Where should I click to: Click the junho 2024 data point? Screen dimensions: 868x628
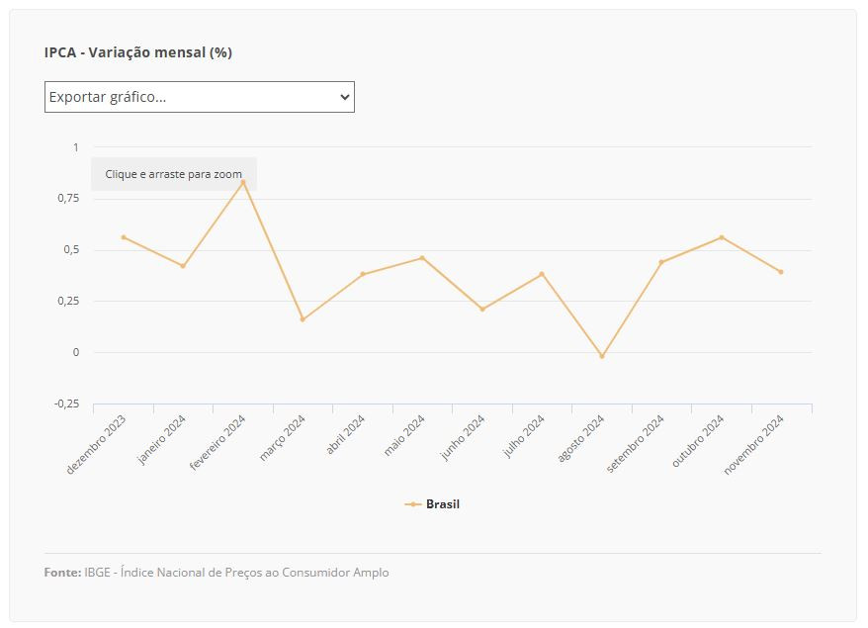click(482, 310)
